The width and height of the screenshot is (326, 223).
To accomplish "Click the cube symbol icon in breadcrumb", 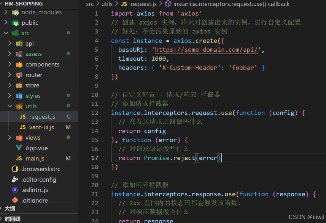I will coord(168,4).
